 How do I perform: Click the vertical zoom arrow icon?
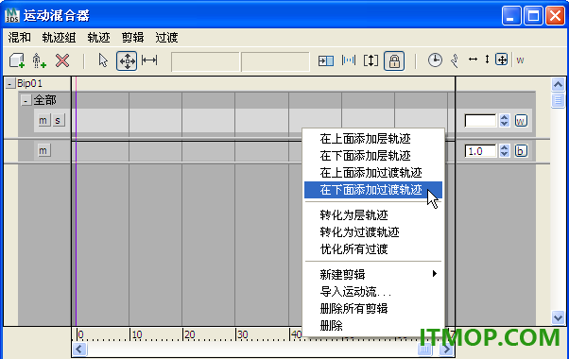pos(487,60)
